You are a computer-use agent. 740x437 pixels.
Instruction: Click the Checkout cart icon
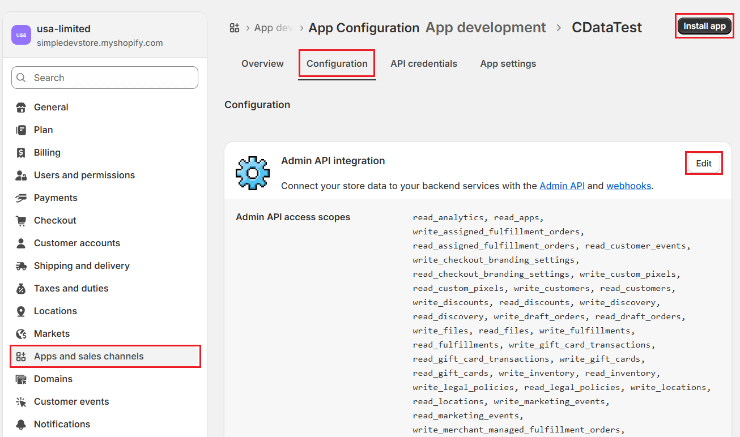point(21,221)
